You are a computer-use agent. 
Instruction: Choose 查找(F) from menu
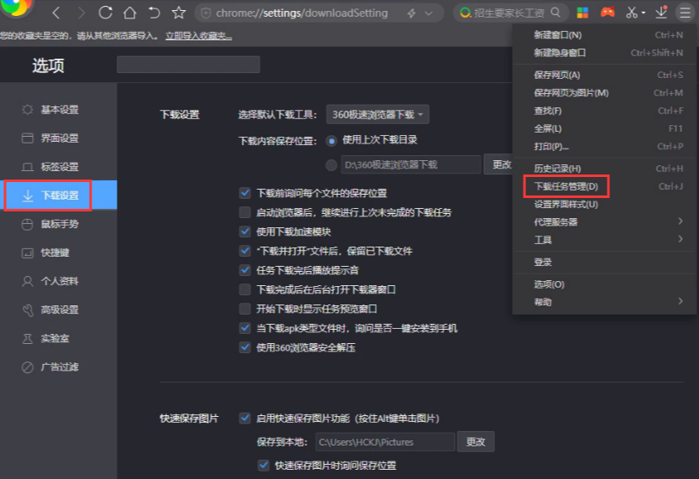[604, 111]
